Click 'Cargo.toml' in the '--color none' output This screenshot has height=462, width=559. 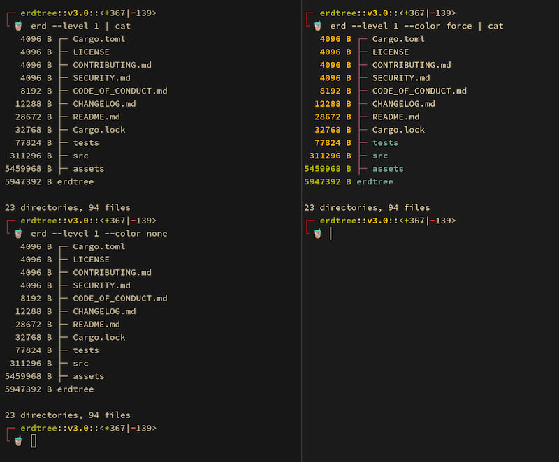pos(99,246)
